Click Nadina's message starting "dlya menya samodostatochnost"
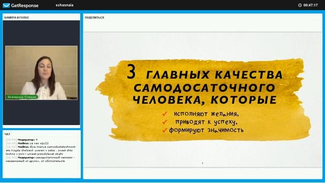Image resolution: width=325 pixels, height=183 pixels. click(x=41, y=150)
